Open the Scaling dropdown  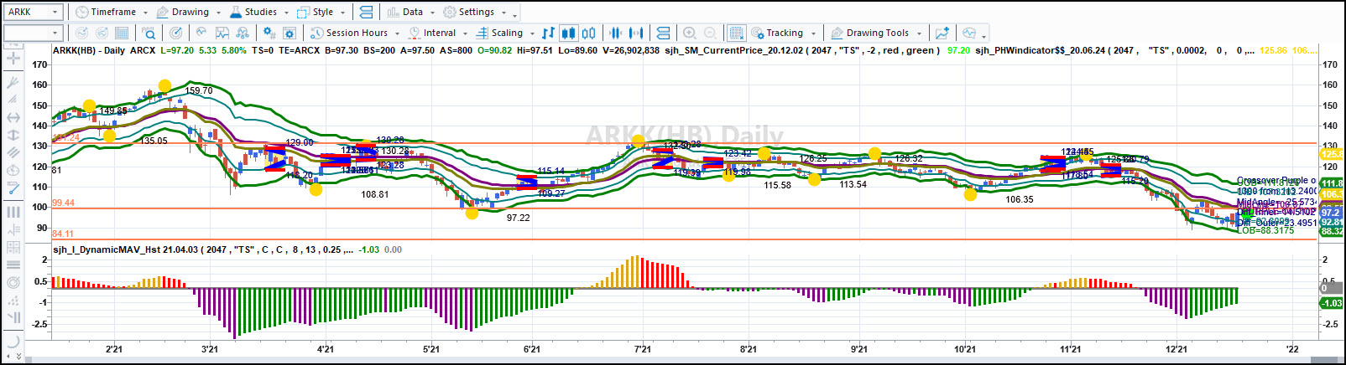click(x=505, y=33)
